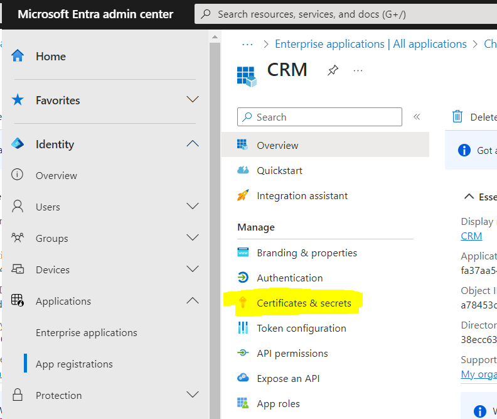Click the Users person icon
497x419 pixels.
[18, 206]
